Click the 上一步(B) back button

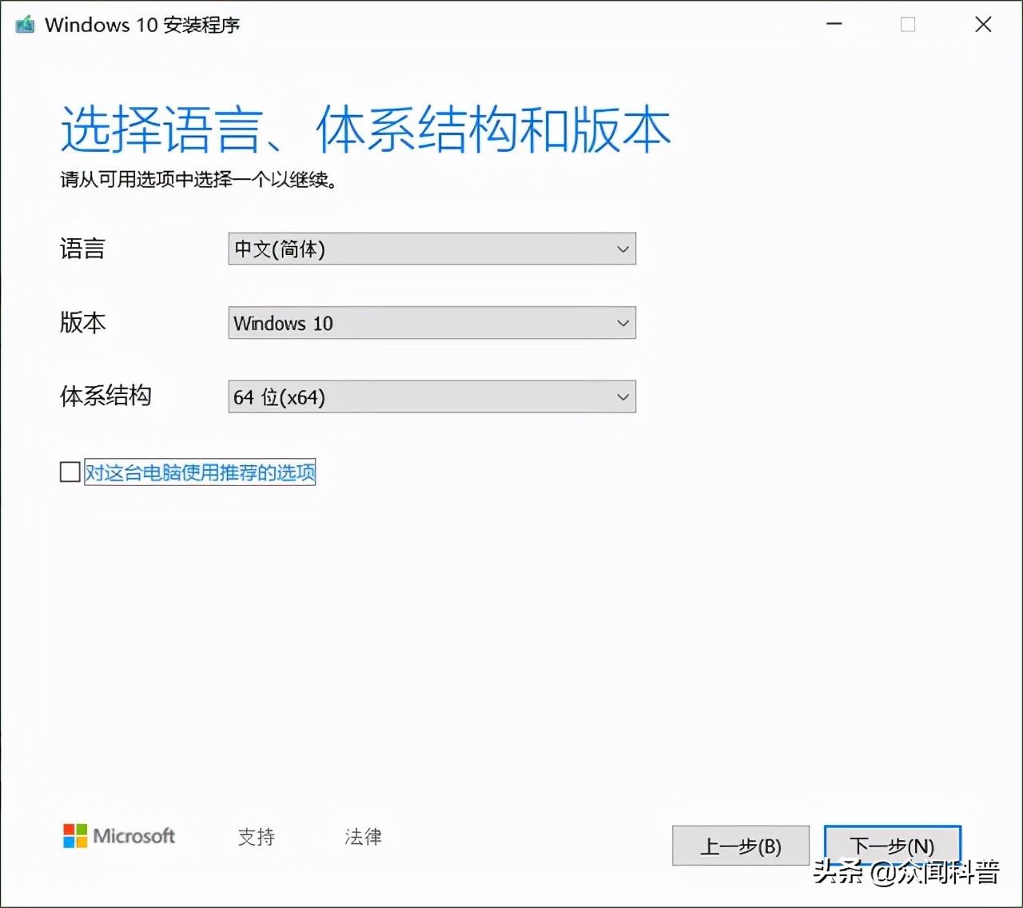tap(740, 846)
